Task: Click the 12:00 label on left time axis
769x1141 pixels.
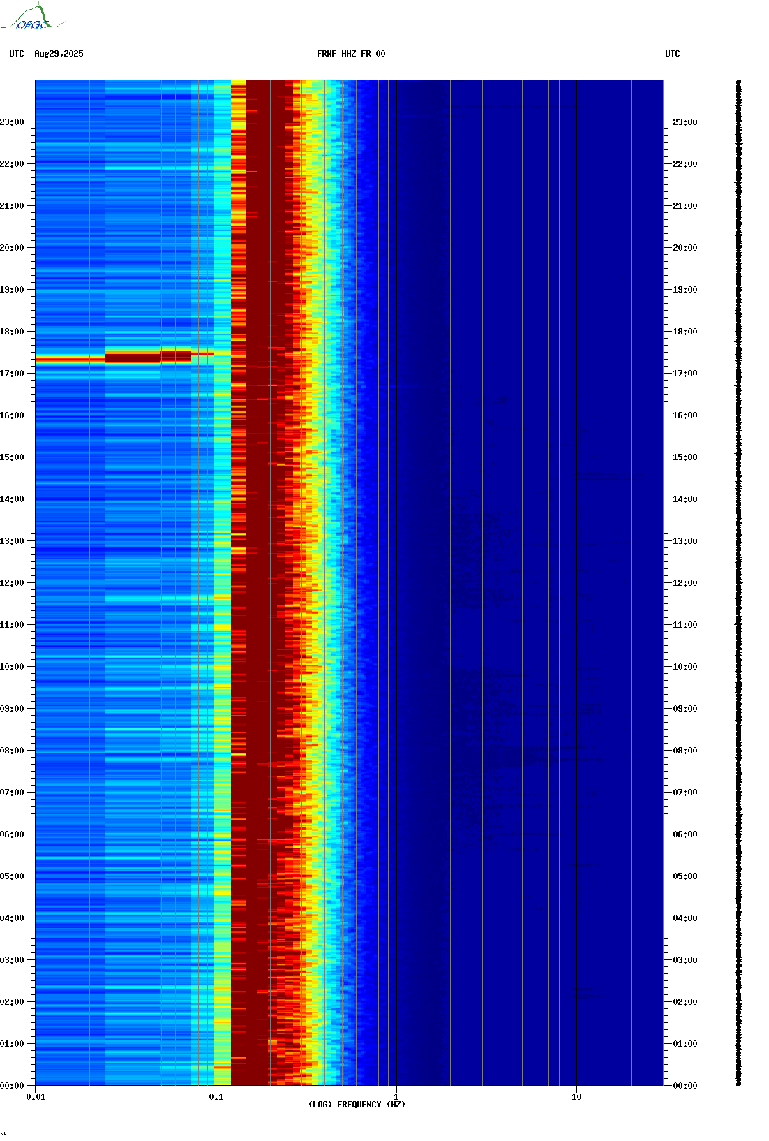Action: click(12, 583)
